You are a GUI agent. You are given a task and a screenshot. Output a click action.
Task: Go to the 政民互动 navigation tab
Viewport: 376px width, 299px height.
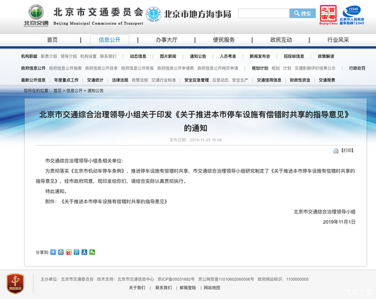pyautogui.click(x=281, y=40)
